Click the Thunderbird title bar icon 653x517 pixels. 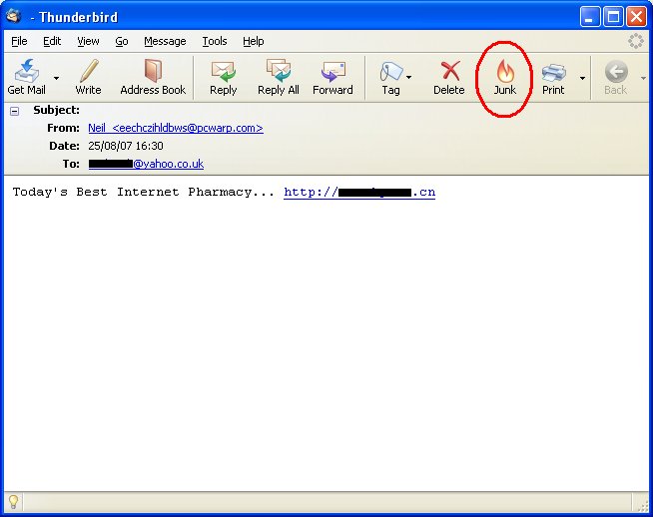(14, 16)
